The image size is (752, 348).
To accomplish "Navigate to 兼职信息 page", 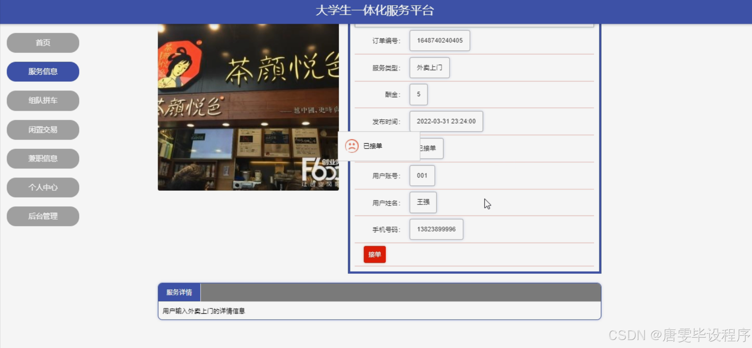I will 43,158.
